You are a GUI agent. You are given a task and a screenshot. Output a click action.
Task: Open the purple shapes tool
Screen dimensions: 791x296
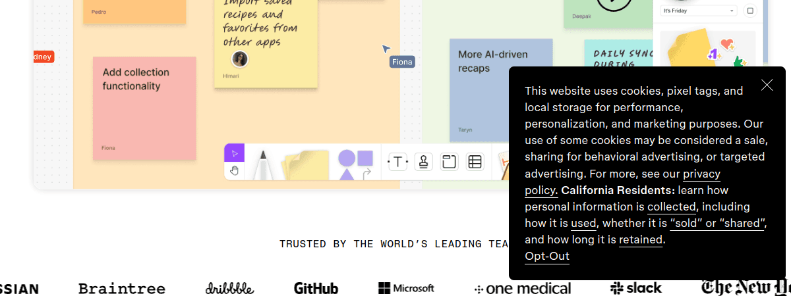pyautogui.click(x=355, y=164)
